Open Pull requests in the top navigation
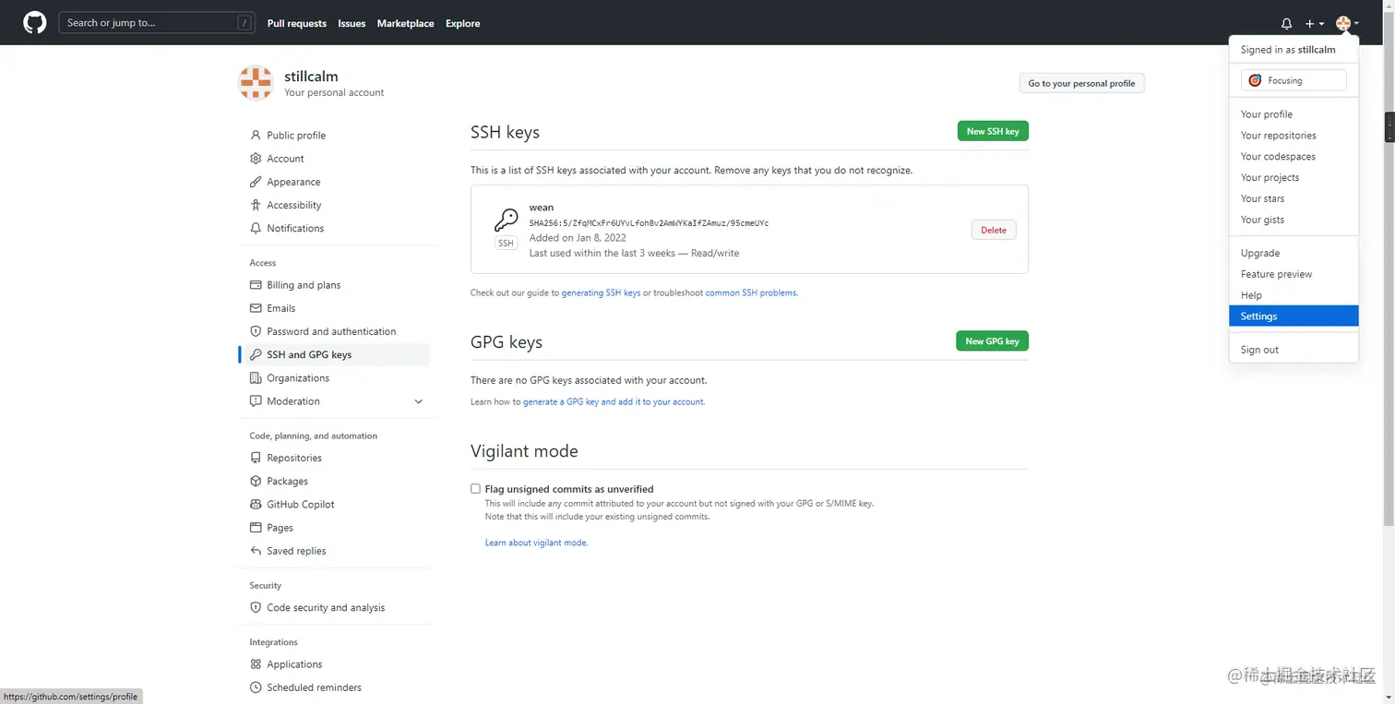Image resolution: width=1395 pixels, height=704 pixels. pos(297,23)
